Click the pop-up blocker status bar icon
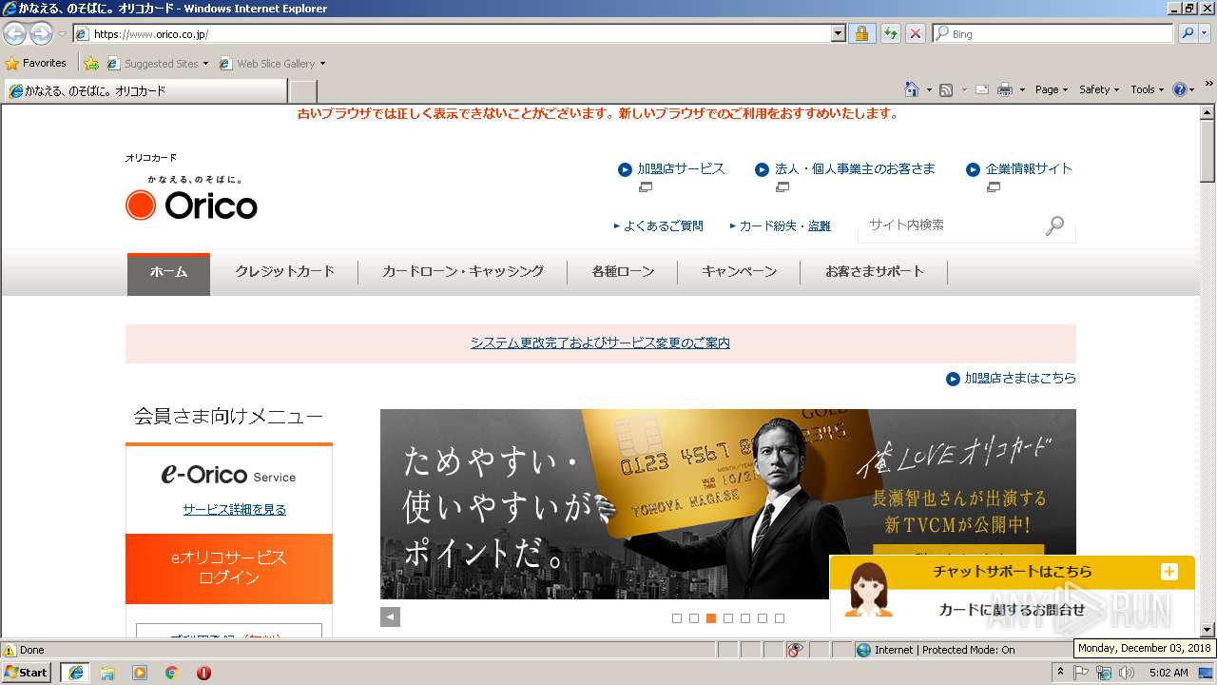 click(x=795, y=650)
